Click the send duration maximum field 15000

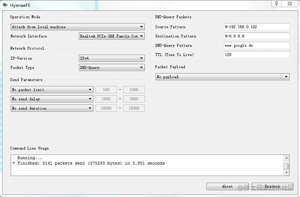click(x=134, y=108)
